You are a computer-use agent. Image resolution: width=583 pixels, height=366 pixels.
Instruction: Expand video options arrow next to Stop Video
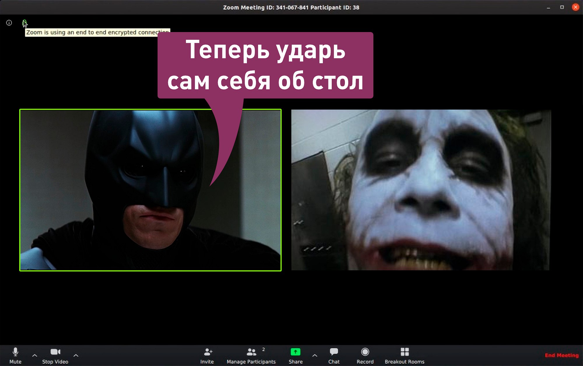point(76,355)
